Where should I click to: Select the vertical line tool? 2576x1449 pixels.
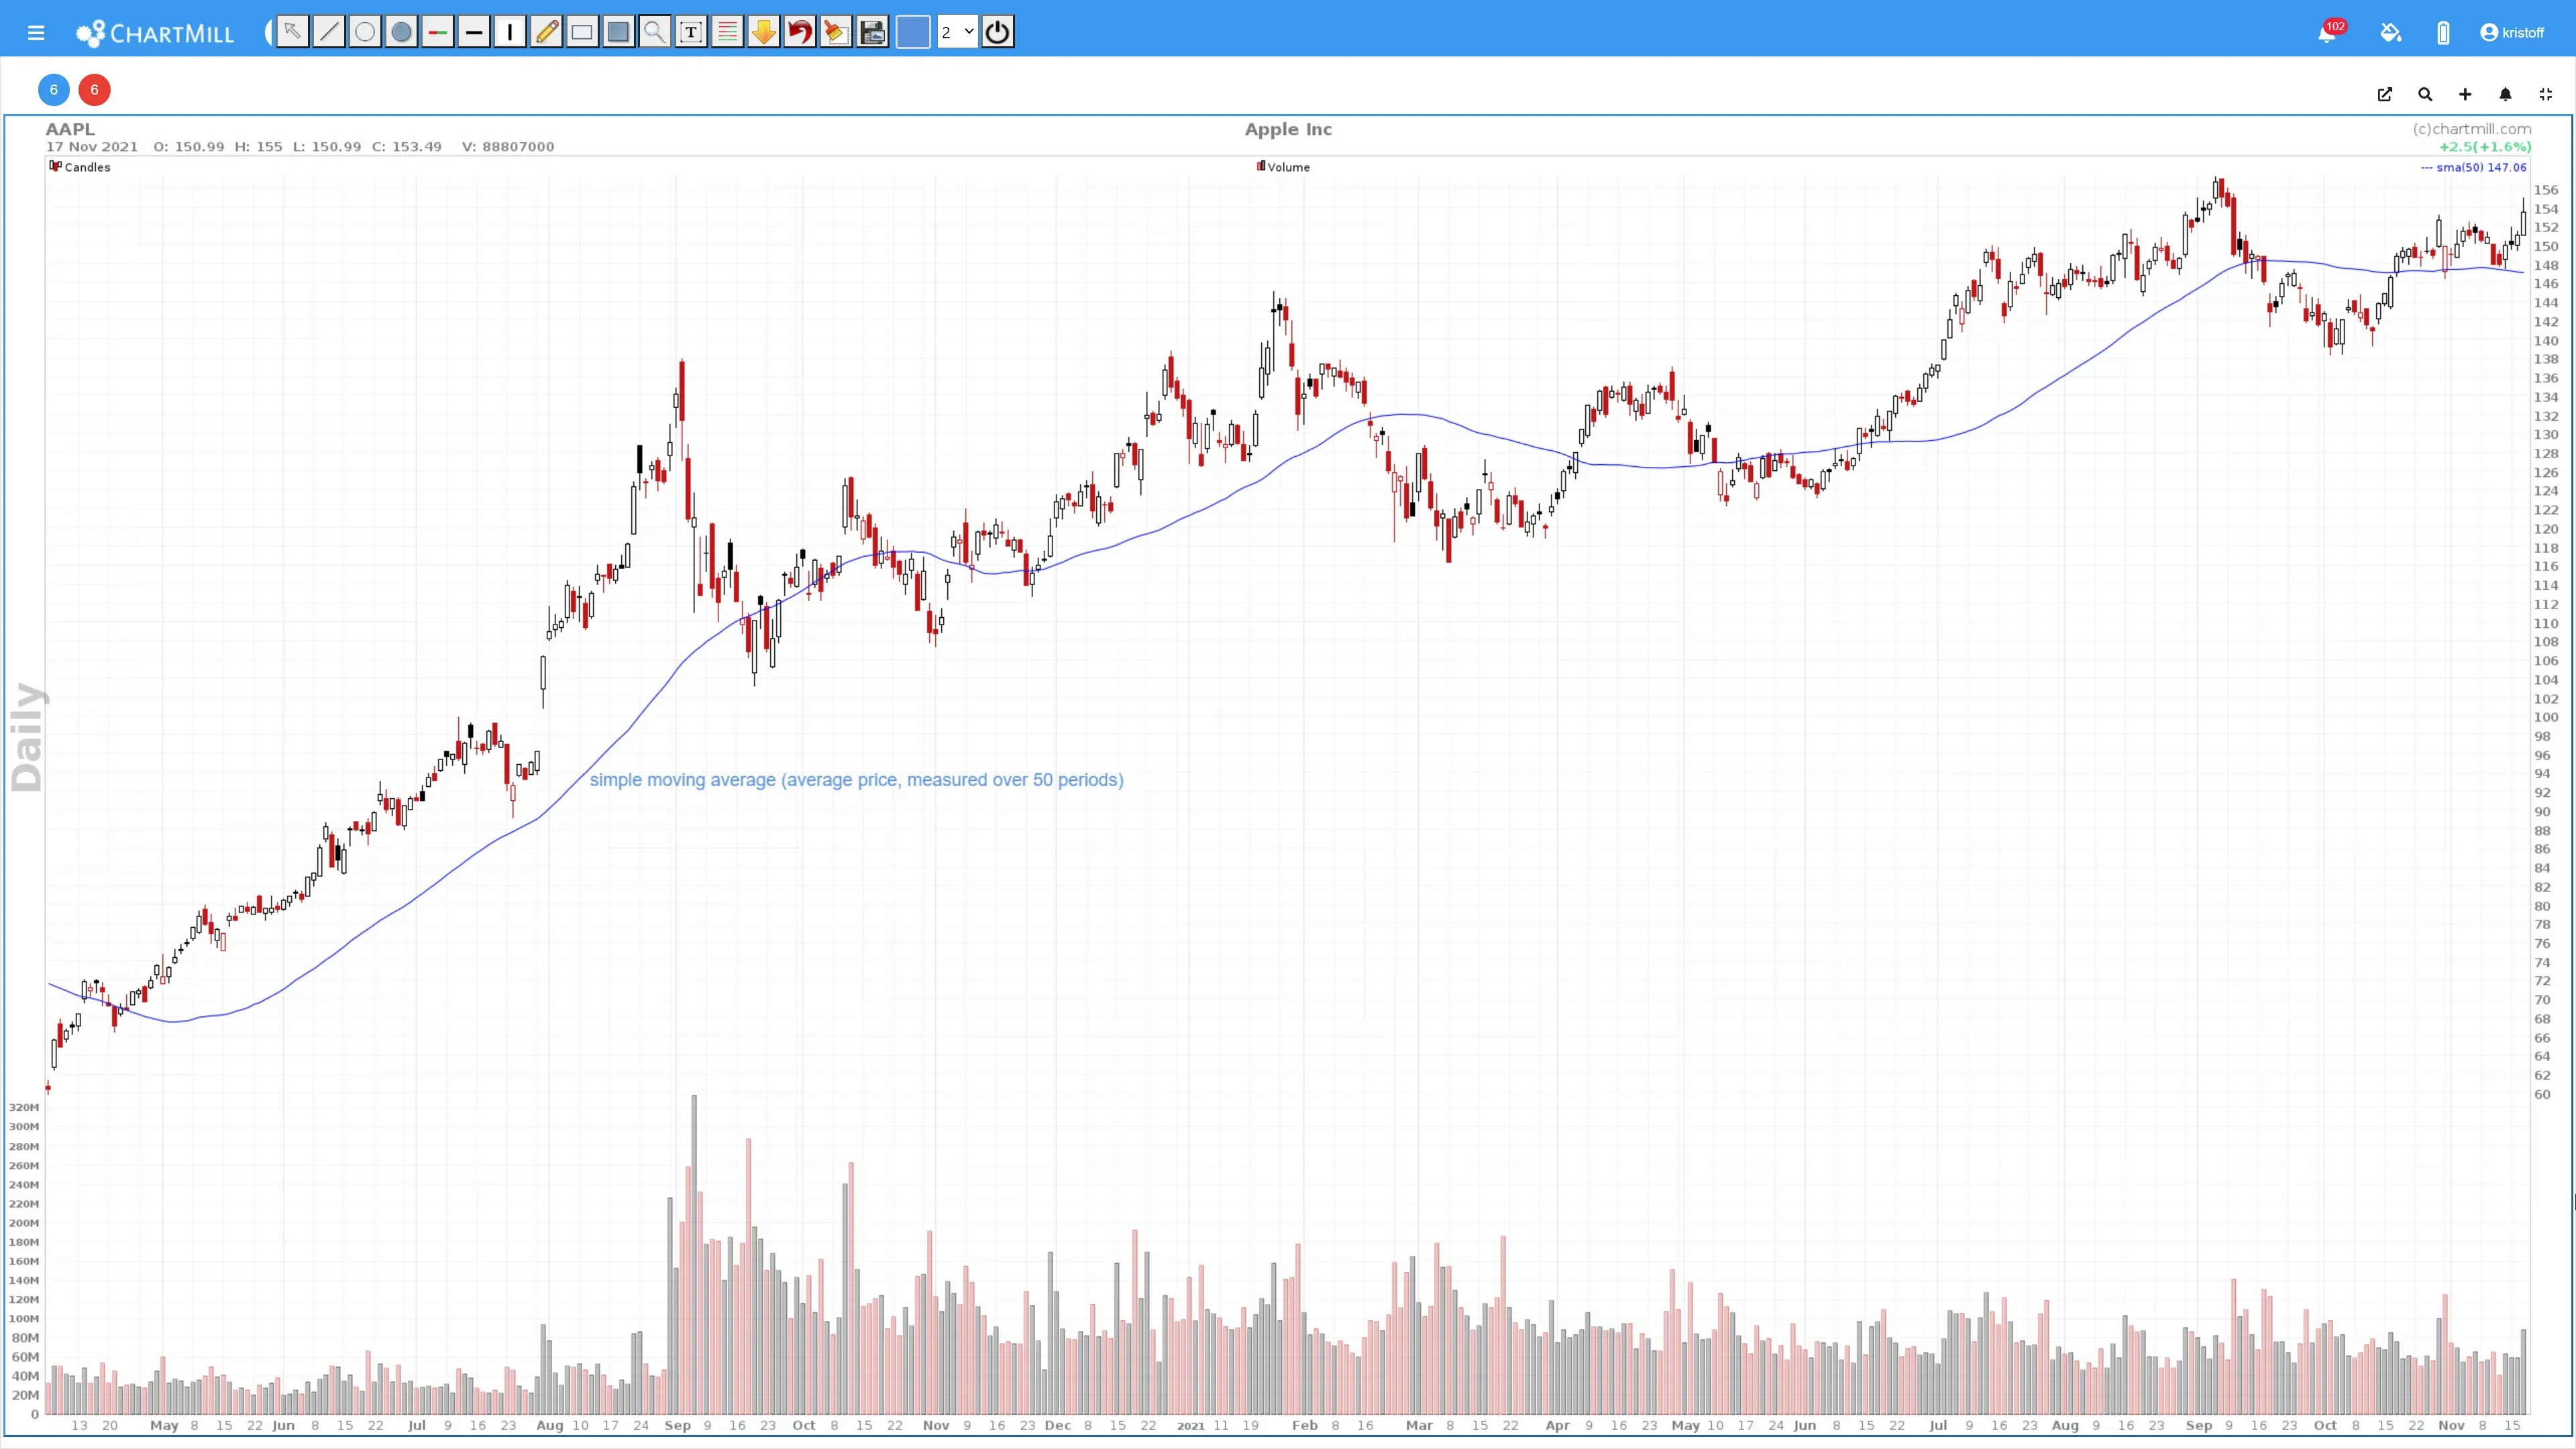(x=510, y=32)
